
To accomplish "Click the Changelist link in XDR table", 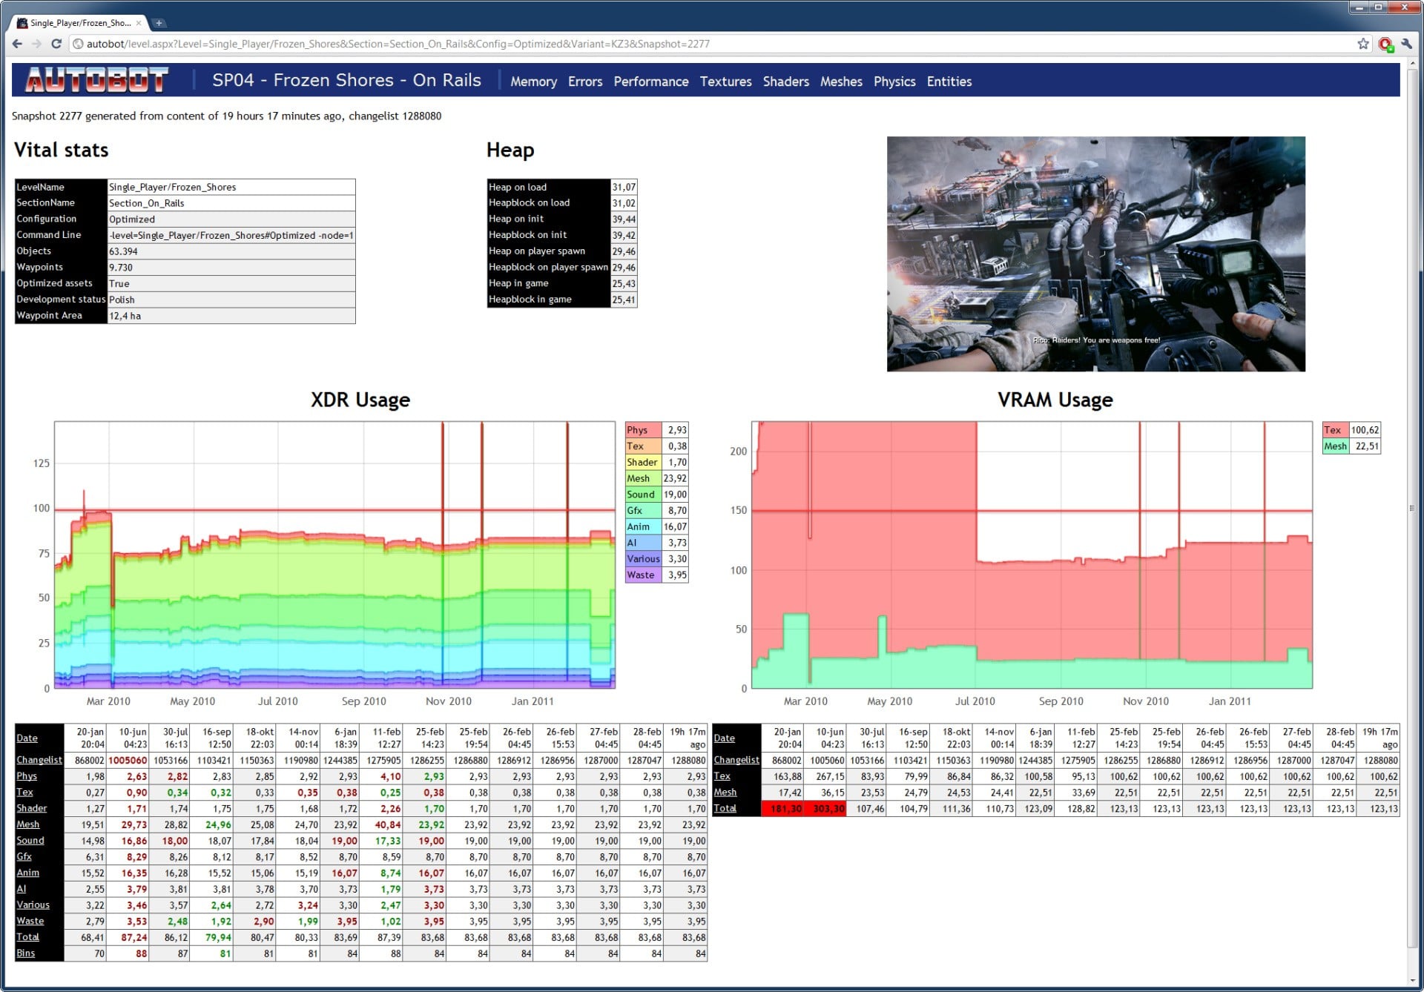I will [x=39, y=760].
